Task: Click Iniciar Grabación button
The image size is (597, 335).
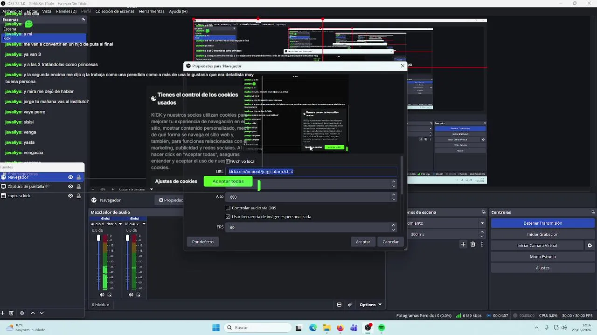Action: [542, 234]
